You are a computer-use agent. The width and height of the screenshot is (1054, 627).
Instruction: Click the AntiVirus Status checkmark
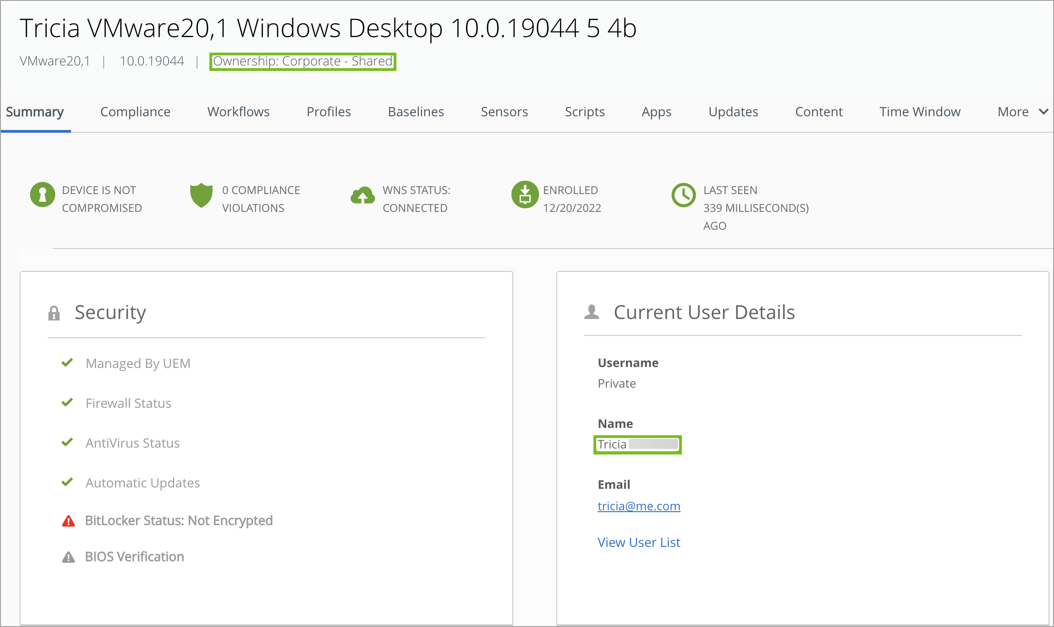[x=67, y=442]
